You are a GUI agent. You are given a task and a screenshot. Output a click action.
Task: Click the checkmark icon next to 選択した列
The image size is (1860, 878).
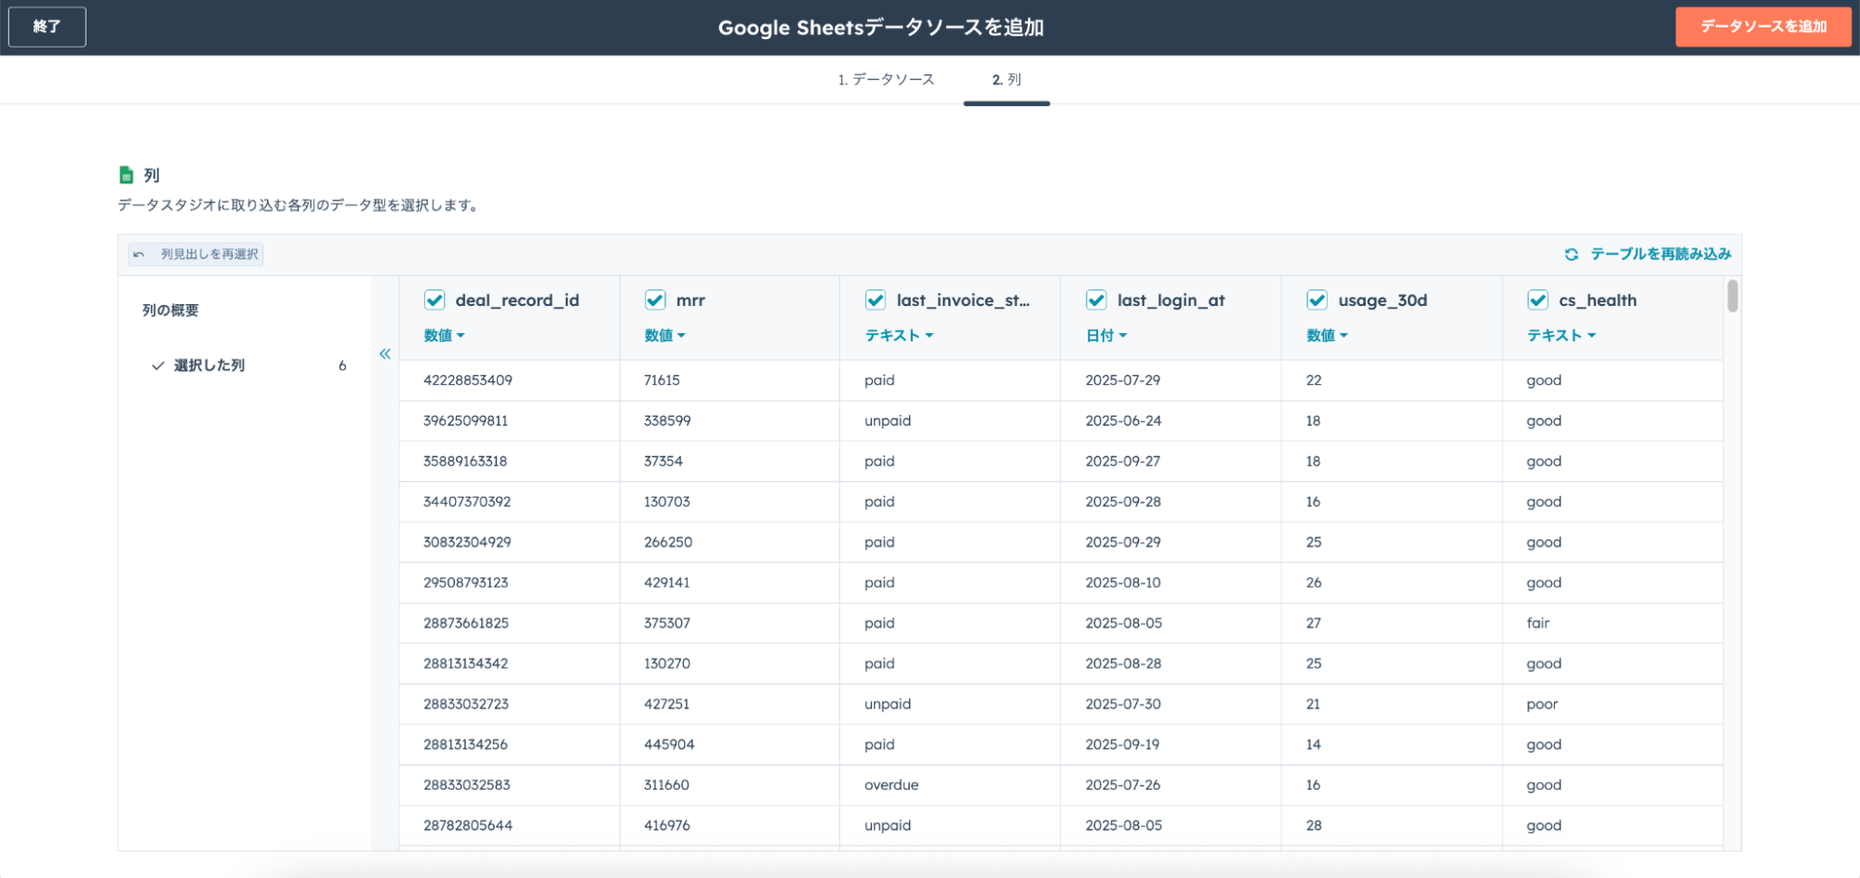(158, 366)
